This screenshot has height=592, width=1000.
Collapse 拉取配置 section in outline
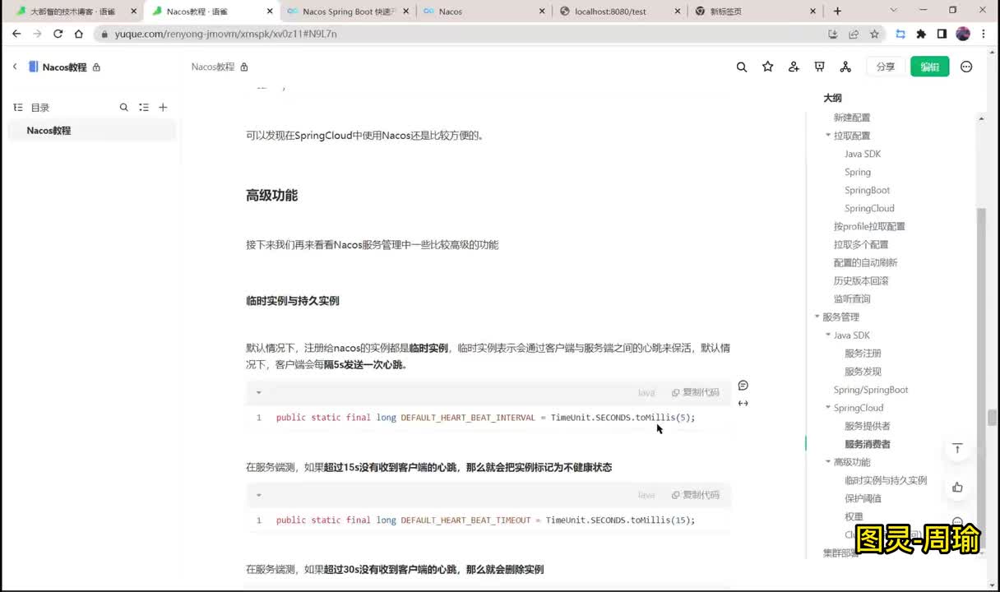click(x=828, y=136)
